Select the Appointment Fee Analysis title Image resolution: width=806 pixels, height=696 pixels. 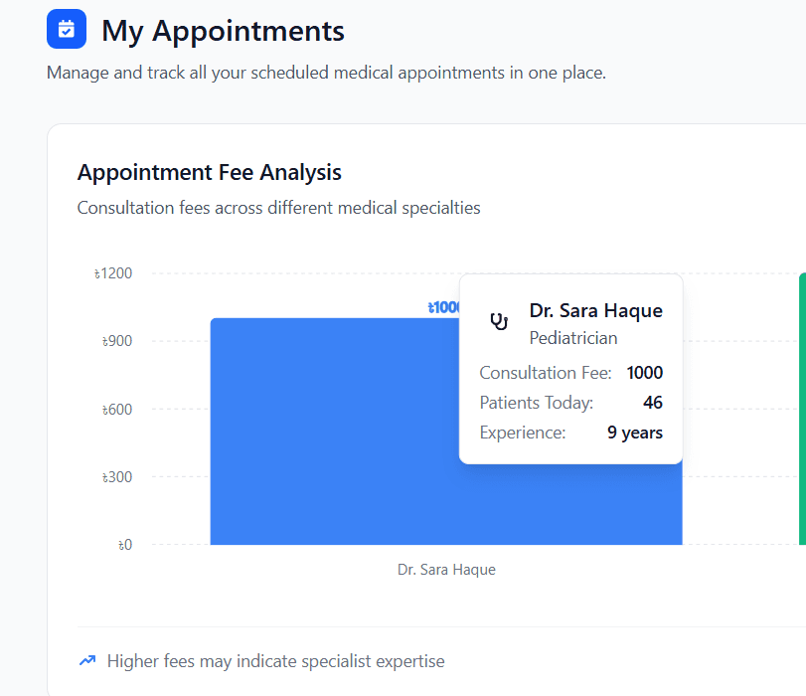click(x=209, y=172)
